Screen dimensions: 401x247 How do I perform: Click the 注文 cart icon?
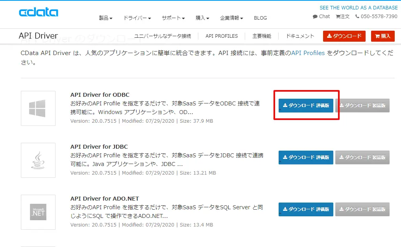tap(338, 17)
